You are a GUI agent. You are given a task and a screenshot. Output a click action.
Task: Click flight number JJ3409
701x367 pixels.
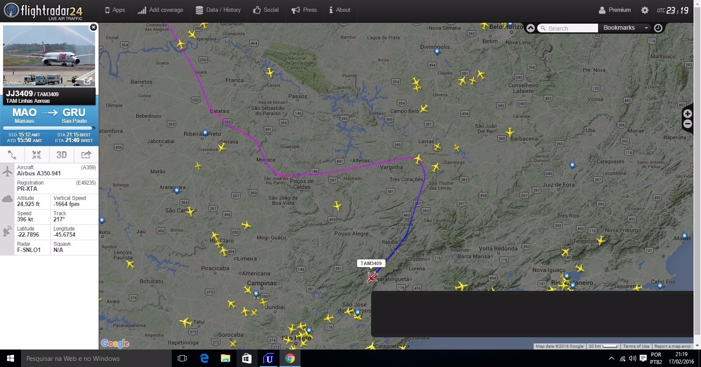tap(19, 94)
